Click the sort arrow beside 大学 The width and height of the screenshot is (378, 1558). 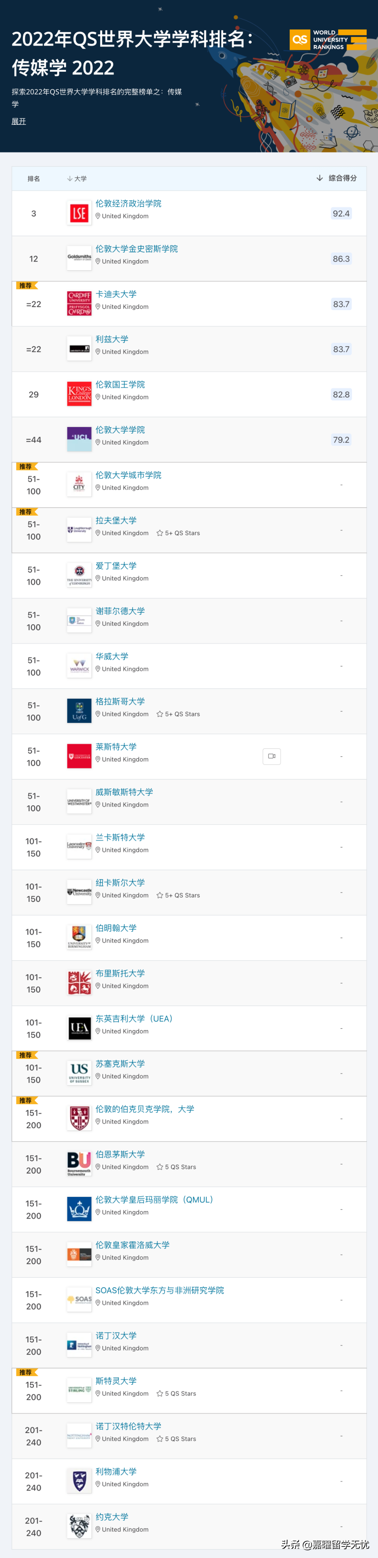(x=70, y=178)
